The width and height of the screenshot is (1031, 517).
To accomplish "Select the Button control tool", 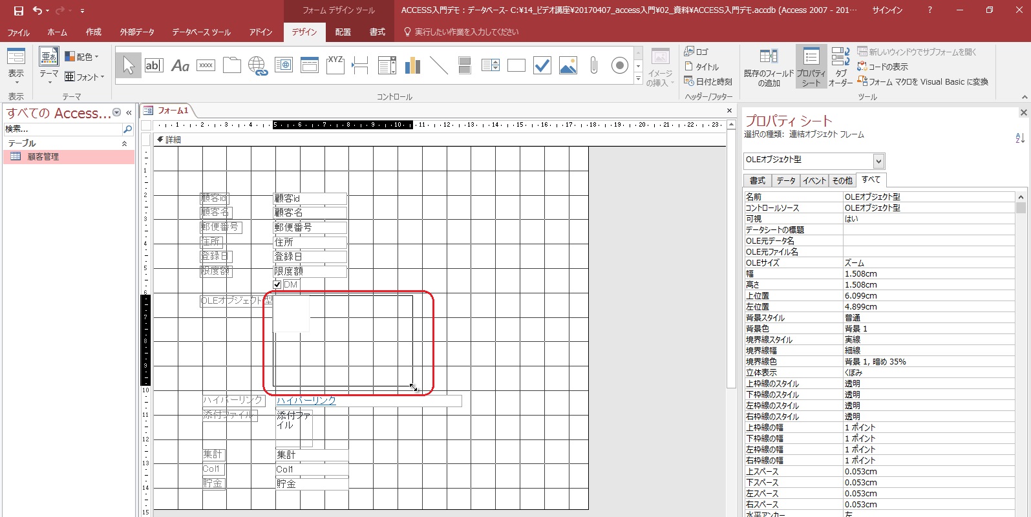I will [206, 65].
